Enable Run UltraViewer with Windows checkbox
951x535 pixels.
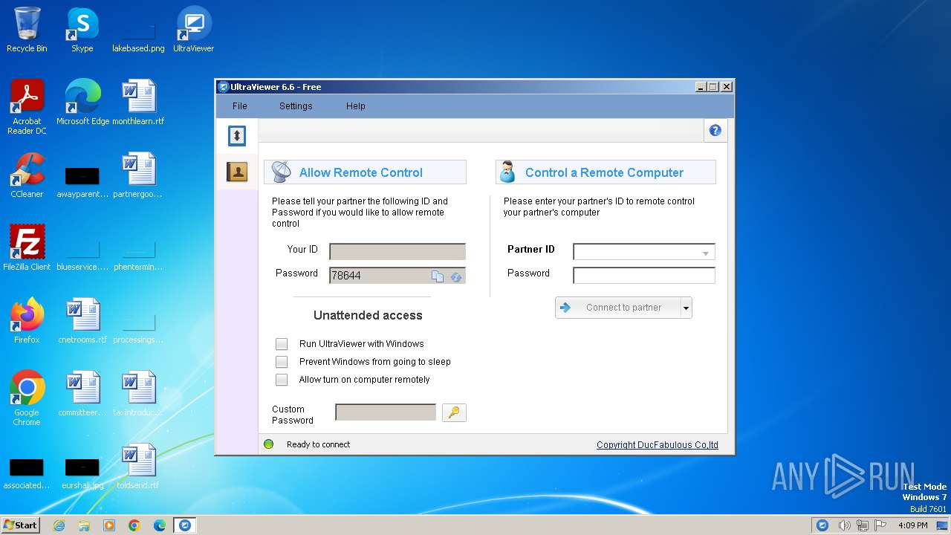tap(282, 344)
